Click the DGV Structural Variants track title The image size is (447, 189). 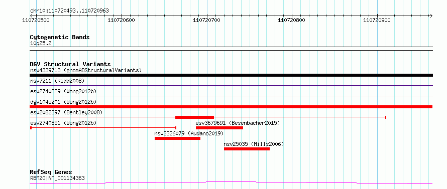(x=70, y=64)
